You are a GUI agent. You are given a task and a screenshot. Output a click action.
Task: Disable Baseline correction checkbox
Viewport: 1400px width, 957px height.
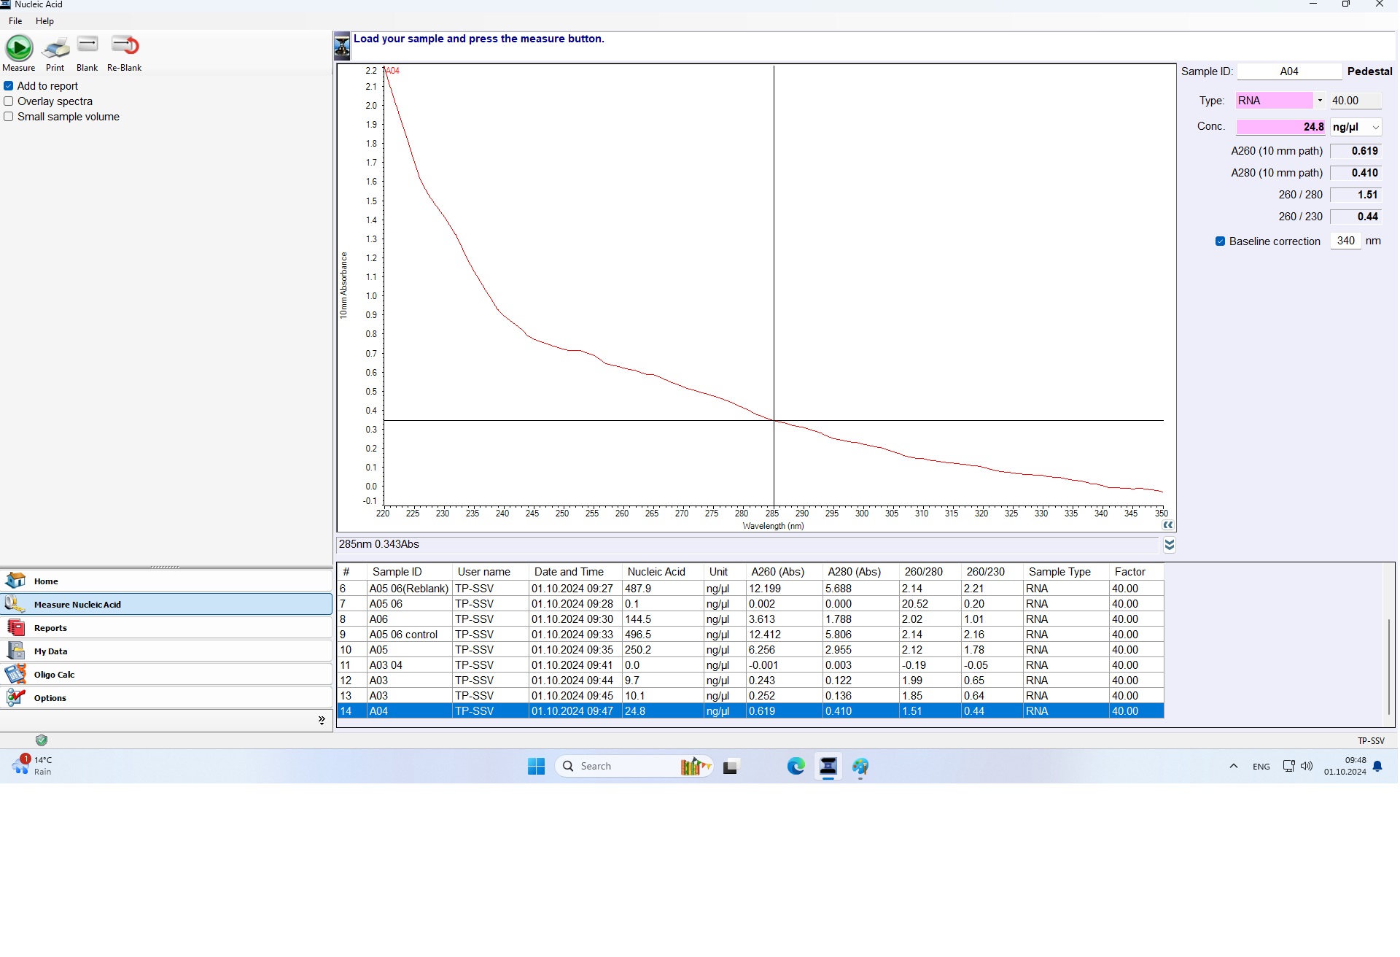click(x=1220, y=241)
